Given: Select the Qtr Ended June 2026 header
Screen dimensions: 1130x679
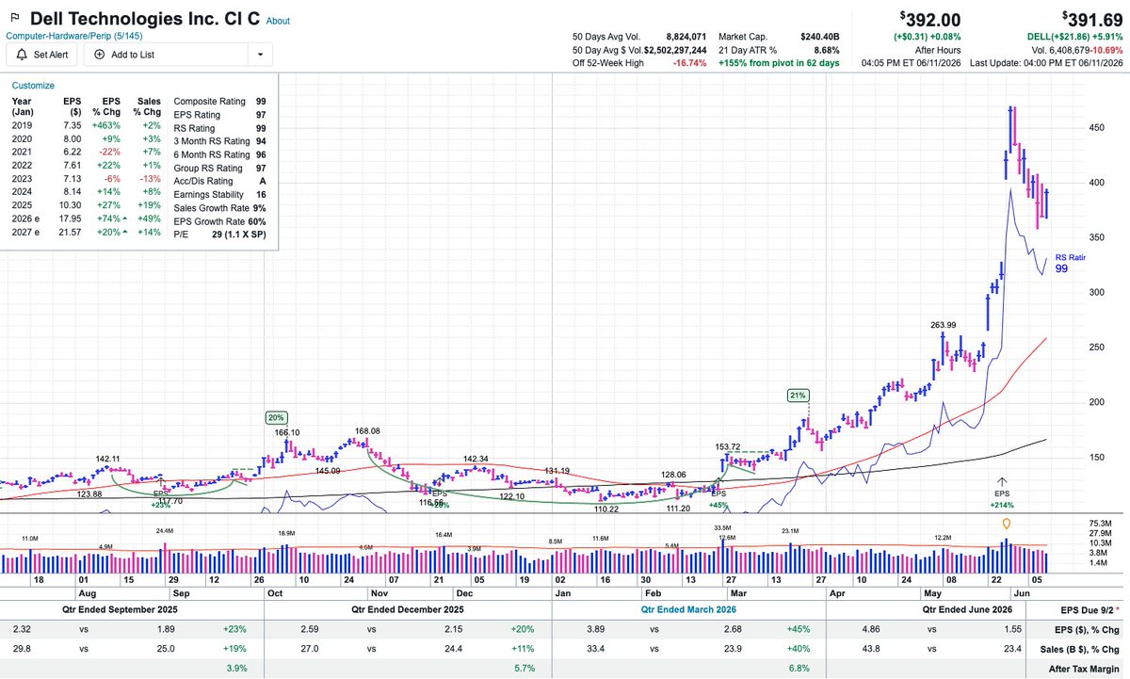Looking at the screenshot, I should (968, 608).
